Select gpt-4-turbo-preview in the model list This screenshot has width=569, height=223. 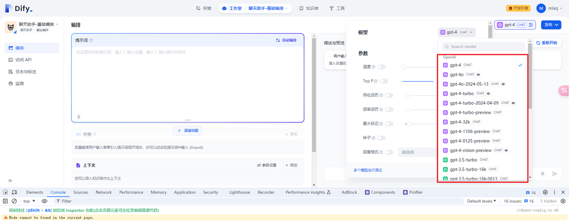pyautogui.click(x=483, y=112)
